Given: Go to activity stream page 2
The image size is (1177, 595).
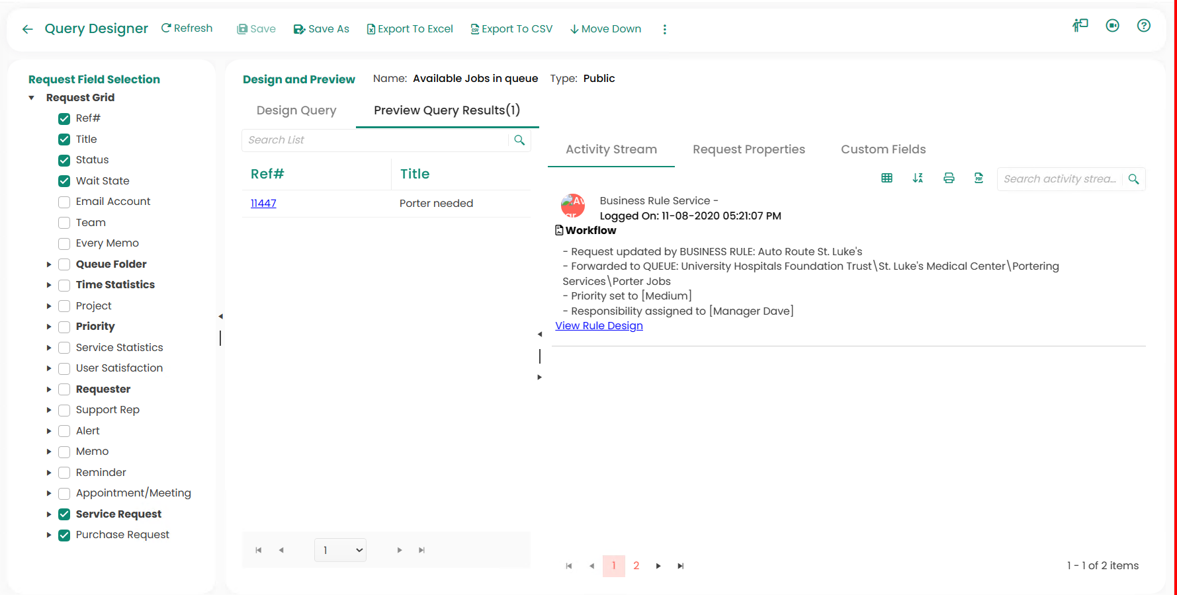Looking at the screenshot, I should pyautogui.click(x=636, y=566).
